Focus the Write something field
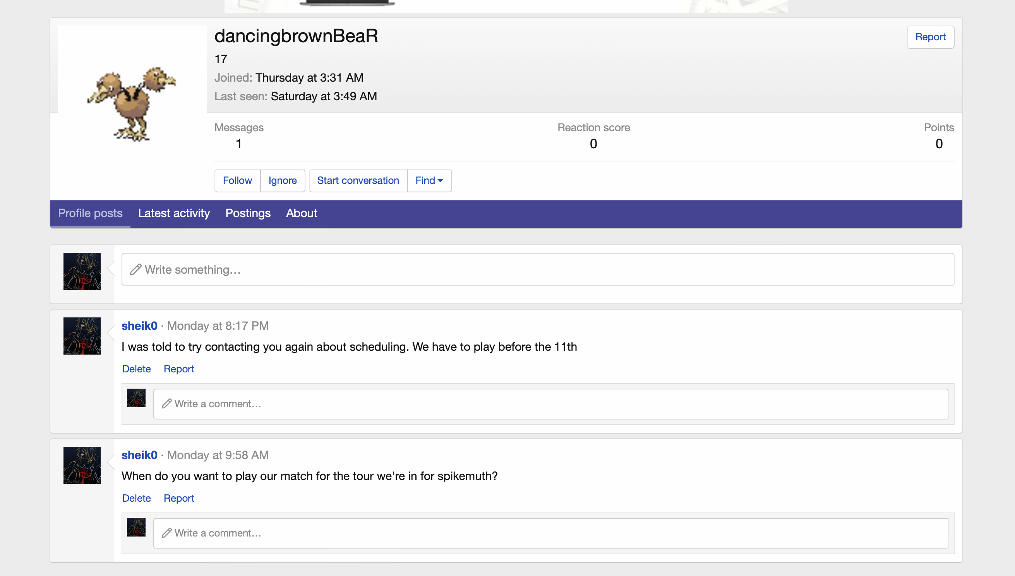The width and height of the screenshot is (1015, 576). coord(538,269)
